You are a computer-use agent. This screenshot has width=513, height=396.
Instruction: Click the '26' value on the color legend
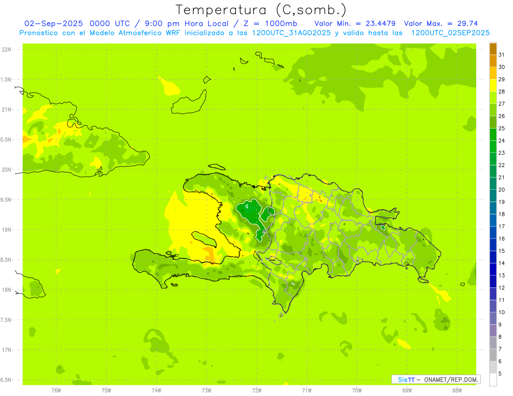click(502, 116)
